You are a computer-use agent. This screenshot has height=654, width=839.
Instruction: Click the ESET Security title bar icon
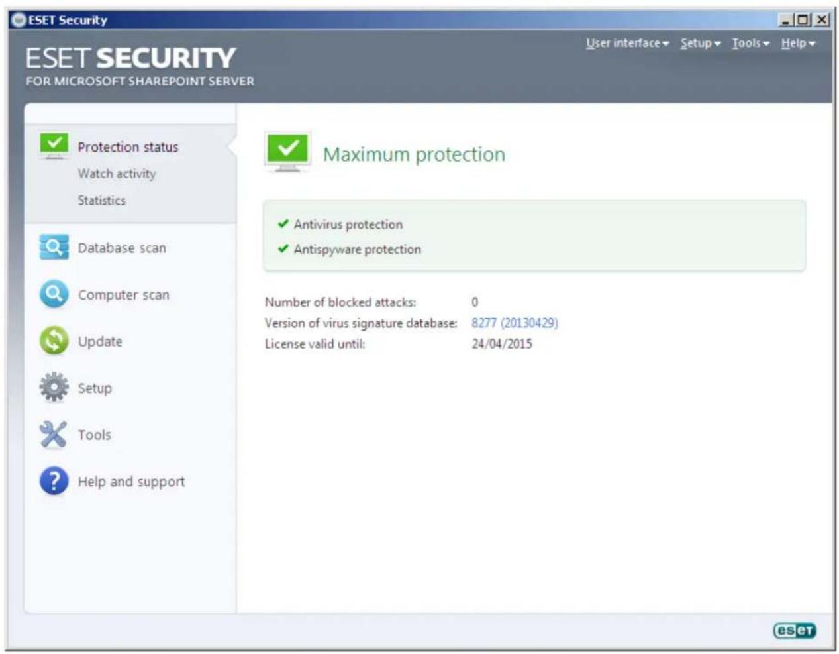[x=19, y=20]
